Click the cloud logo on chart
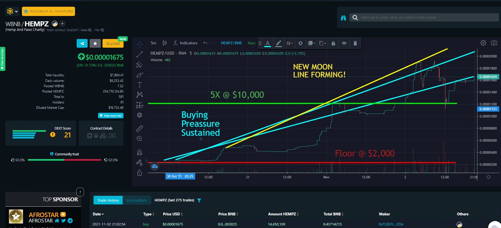The image size is (501, 228). (x=154, y=166)
